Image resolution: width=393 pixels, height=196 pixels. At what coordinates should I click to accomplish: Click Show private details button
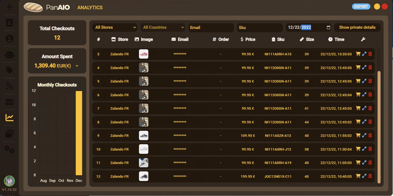click(357, 27)
